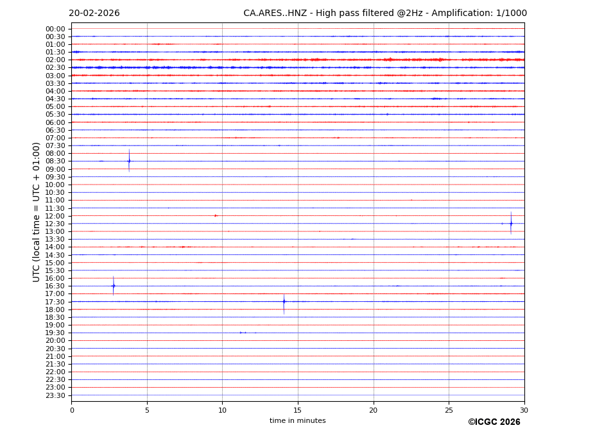This screenshot has width=595, height=446.
Task: Click the 14:00 time label
Action: 55,247
